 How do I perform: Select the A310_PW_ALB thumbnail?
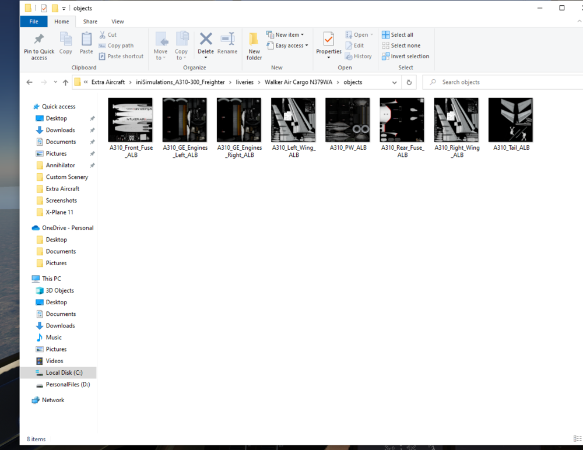coord(347,119)
